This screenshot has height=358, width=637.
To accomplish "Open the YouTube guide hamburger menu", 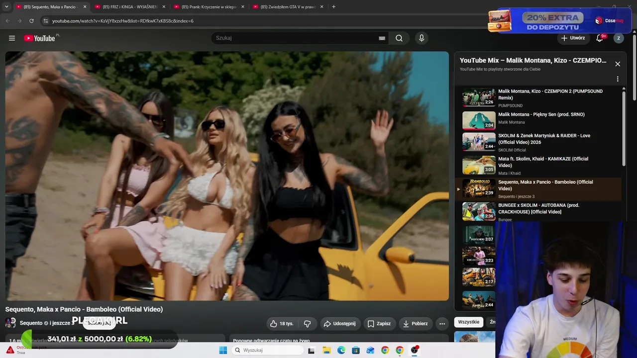I will click(x=12, y=38).
